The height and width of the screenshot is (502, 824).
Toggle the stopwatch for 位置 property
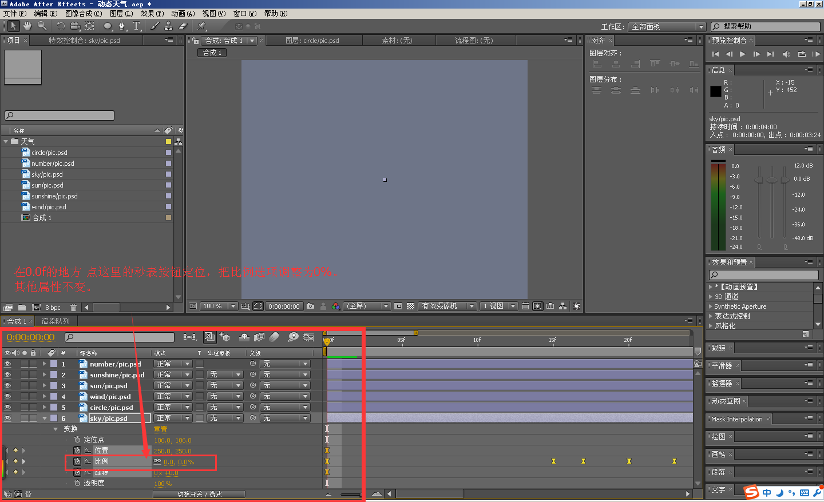[77, 451]
